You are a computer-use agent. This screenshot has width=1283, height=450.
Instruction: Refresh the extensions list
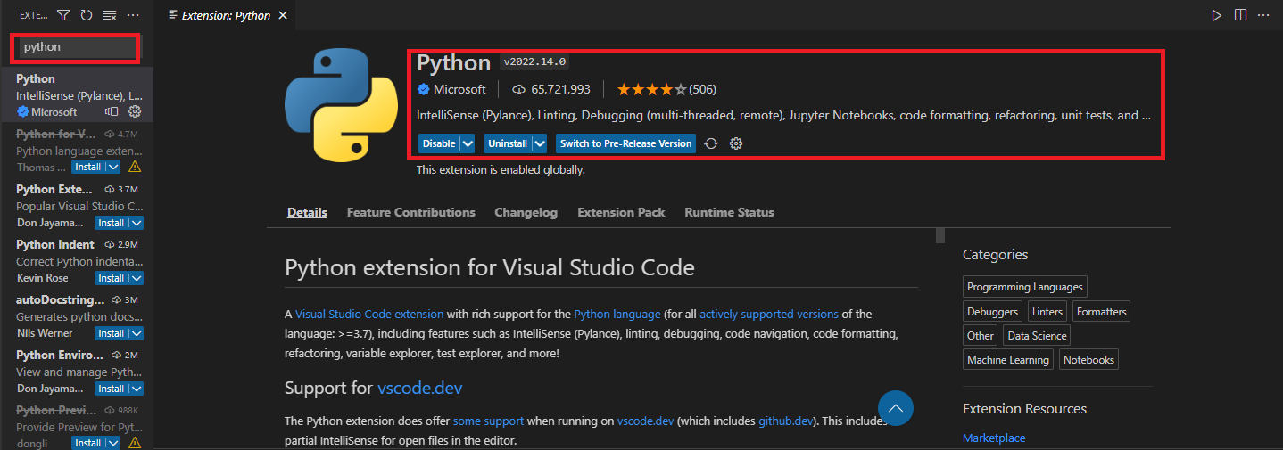(x=87, y=15)
